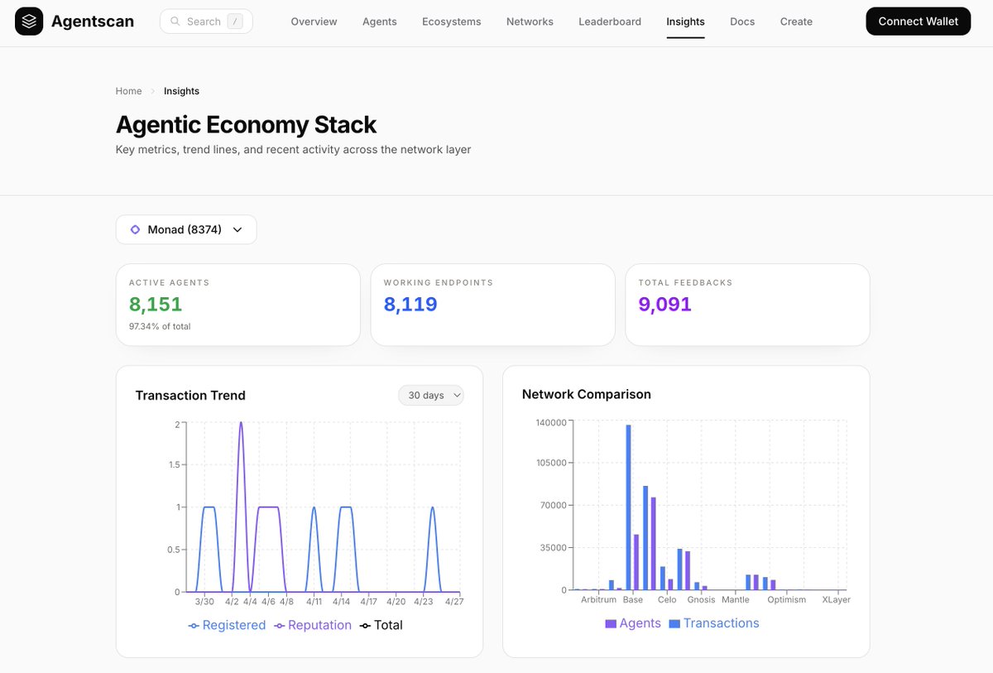This screenshot has width=993, height=673.
Task: Click the Connect Wallet button
Action: 919,22
